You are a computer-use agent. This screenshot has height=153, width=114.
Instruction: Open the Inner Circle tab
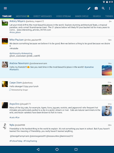point(82,16)
